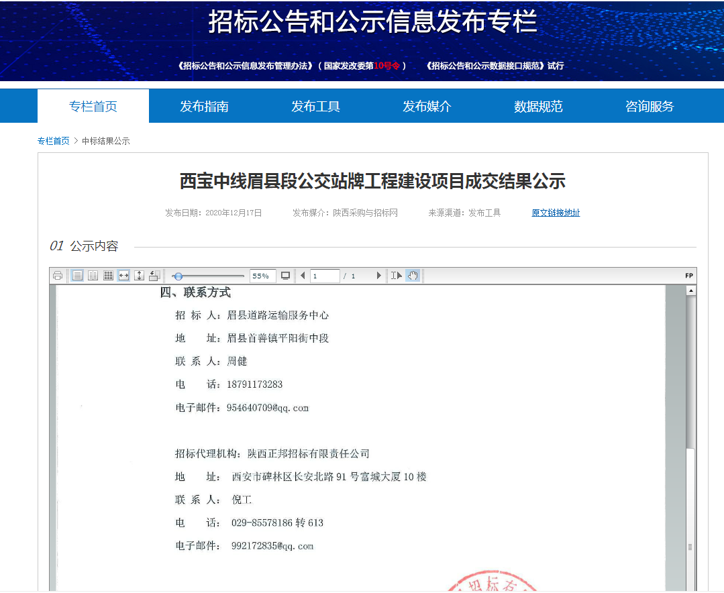Click the 来源渠道：发布工具 text
724x593 pixels.
[x=464, y=213]
